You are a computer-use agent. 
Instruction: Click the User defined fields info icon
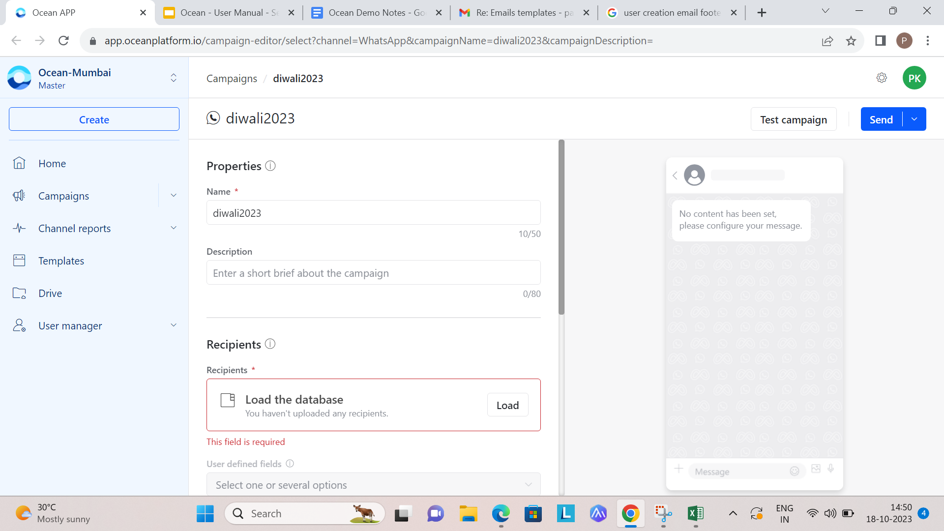tap(290, 464)
